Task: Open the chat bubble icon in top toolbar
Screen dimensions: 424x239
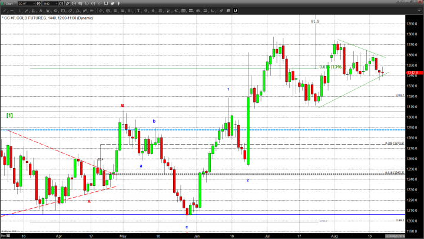Action: point(106,4)
